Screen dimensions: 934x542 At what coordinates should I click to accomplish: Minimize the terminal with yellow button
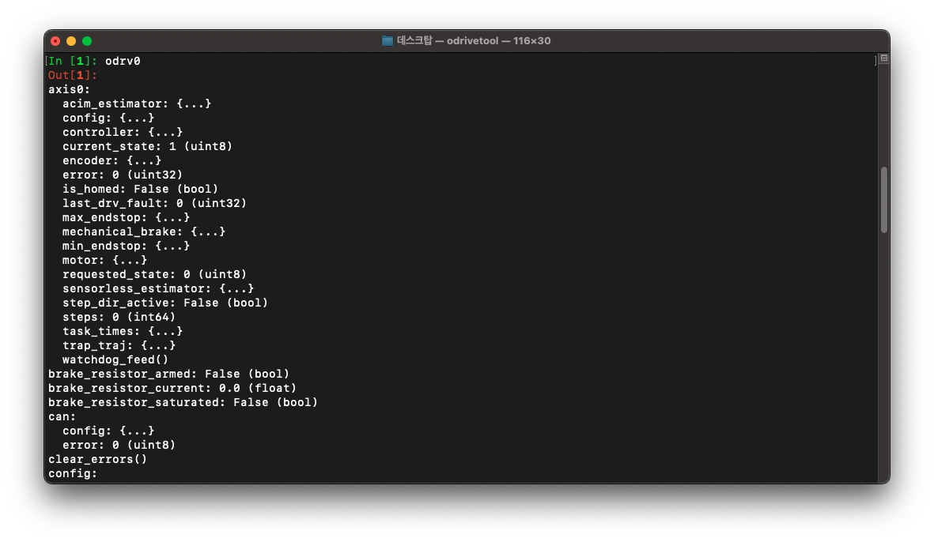71,41
